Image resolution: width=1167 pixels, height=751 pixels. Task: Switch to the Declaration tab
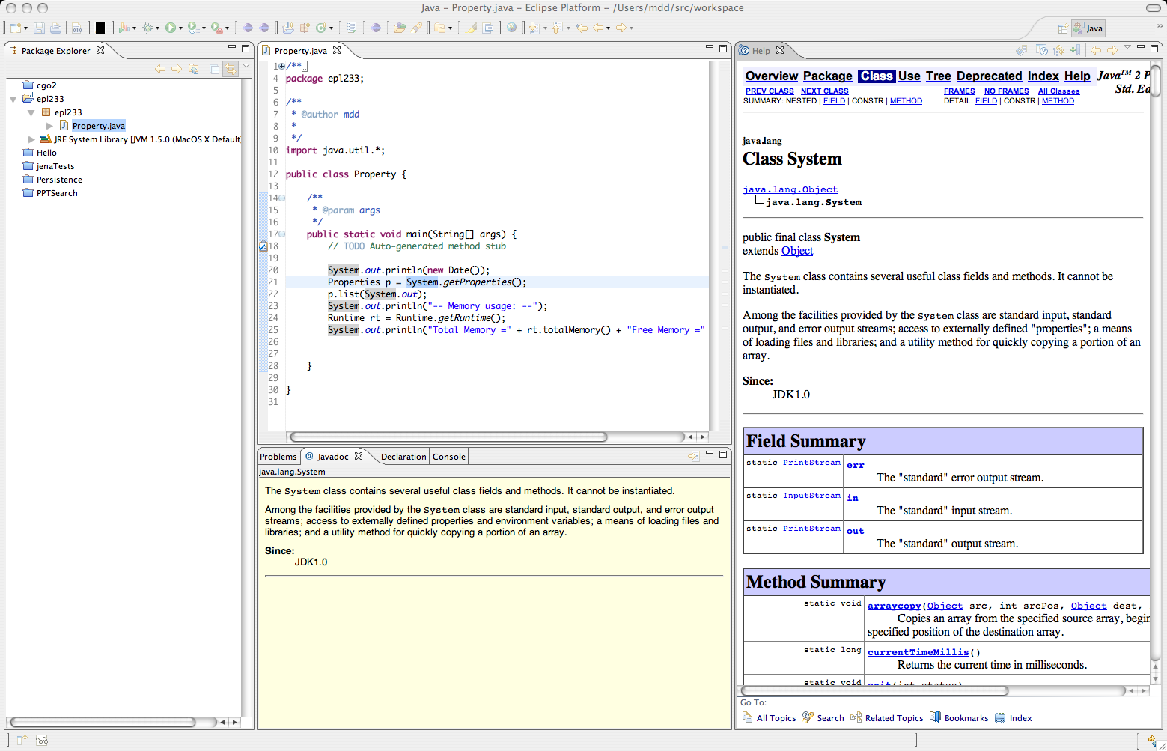coord(403,457)
